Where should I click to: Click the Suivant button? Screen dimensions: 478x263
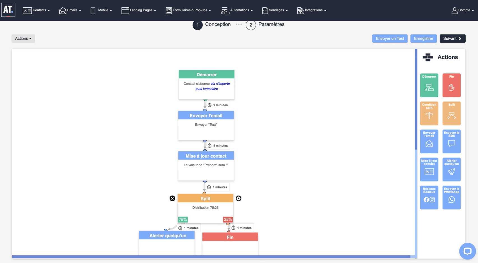tap(452, 38)
